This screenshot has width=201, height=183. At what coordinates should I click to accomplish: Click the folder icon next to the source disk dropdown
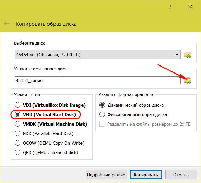tap(188, 55)
